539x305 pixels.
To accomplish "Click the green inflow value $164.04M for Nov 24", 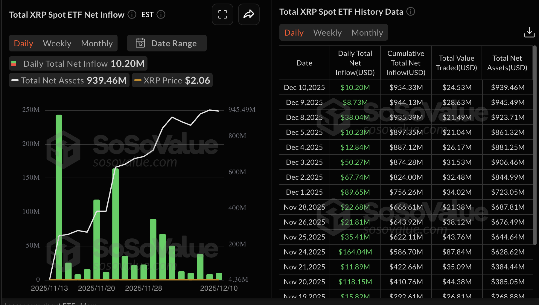I will coord(355,252).
